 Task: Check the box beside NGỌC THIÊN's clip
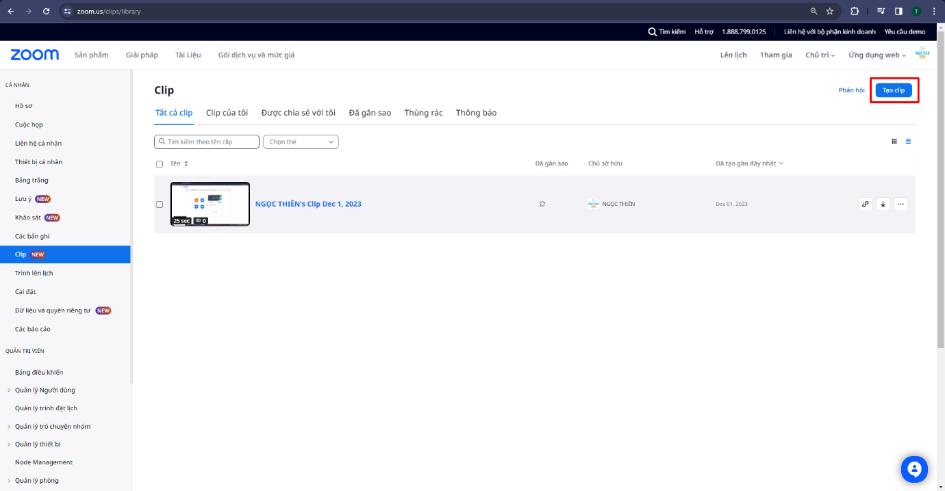(160, 204)
